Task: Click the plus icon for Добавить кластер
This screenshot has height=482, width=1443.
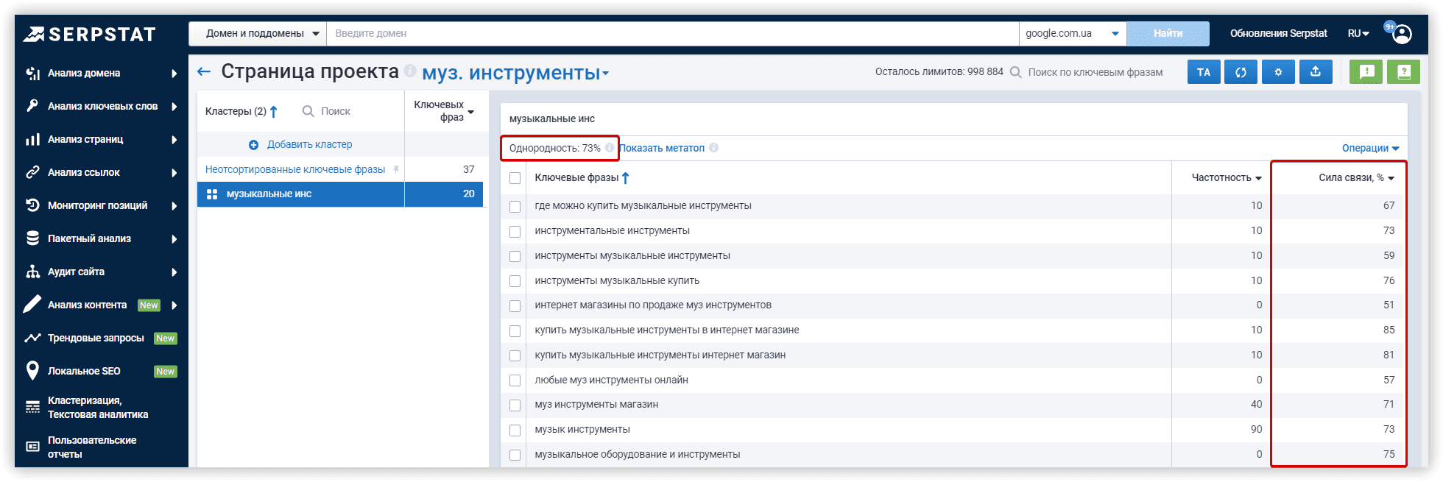Action: click(253, 145)
